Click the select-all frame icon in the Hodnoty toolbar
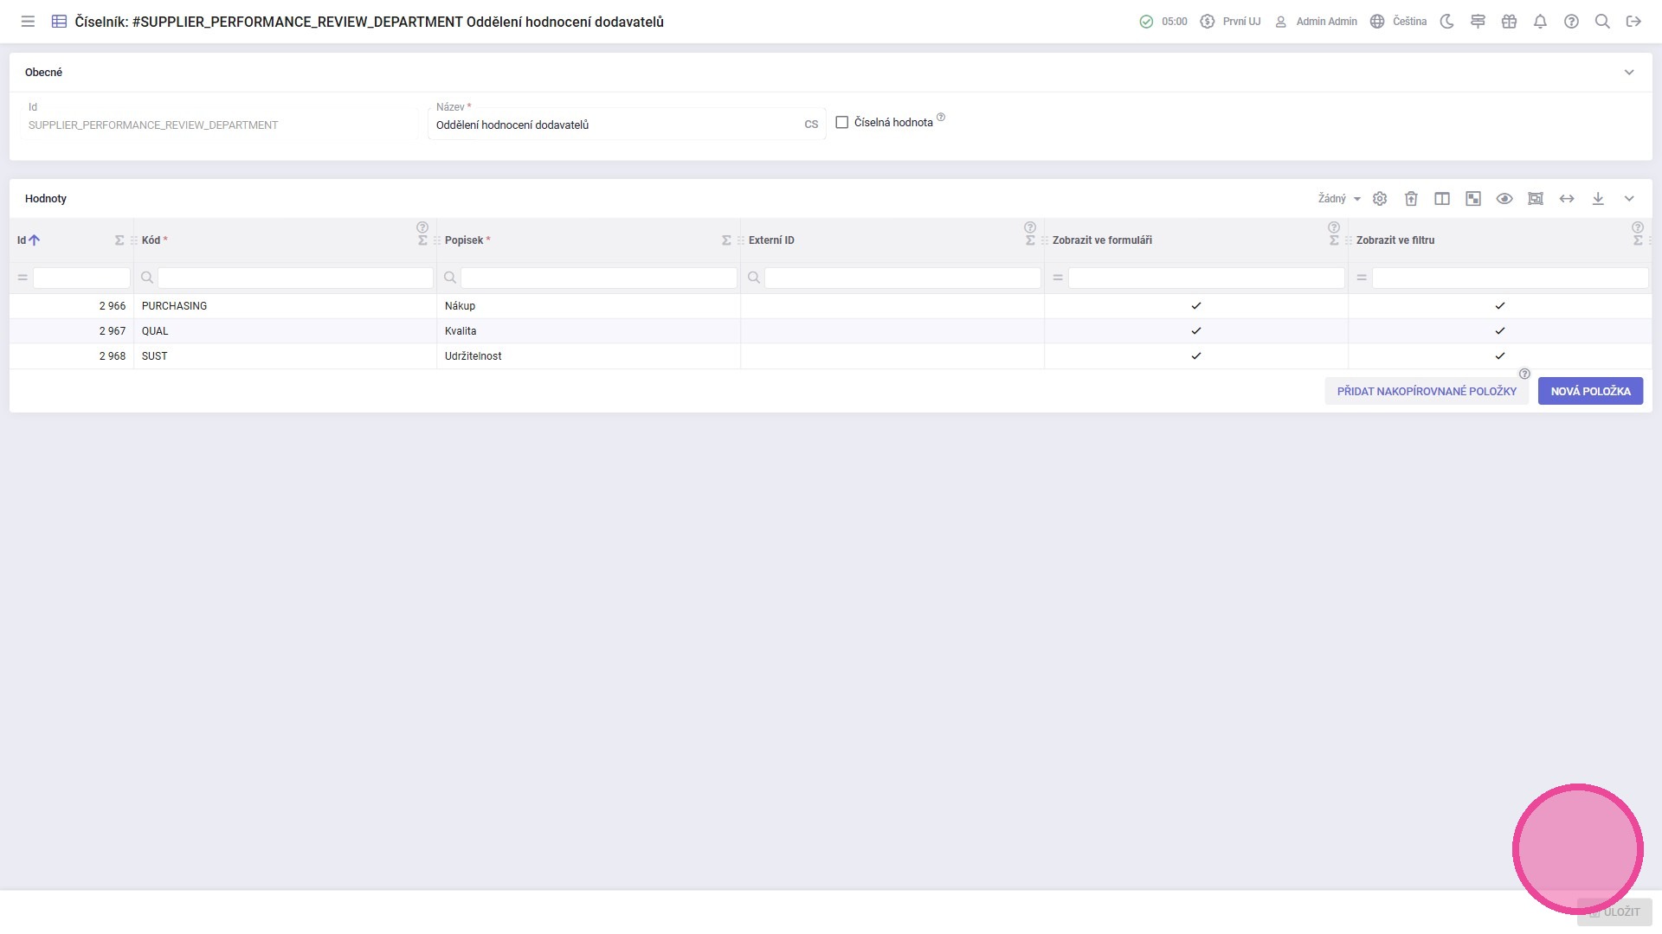The image size is (1662, 934). [1536, 199]
